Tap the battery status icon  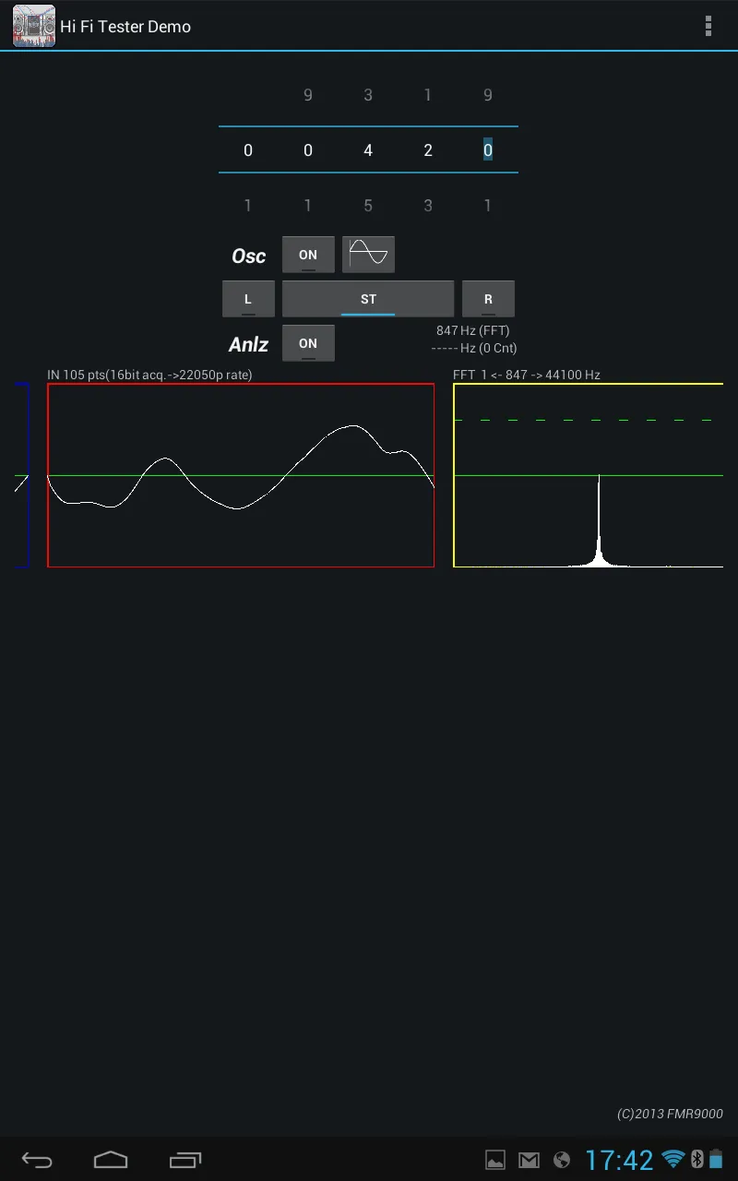pyautogui.click(x=716, y=1159)
